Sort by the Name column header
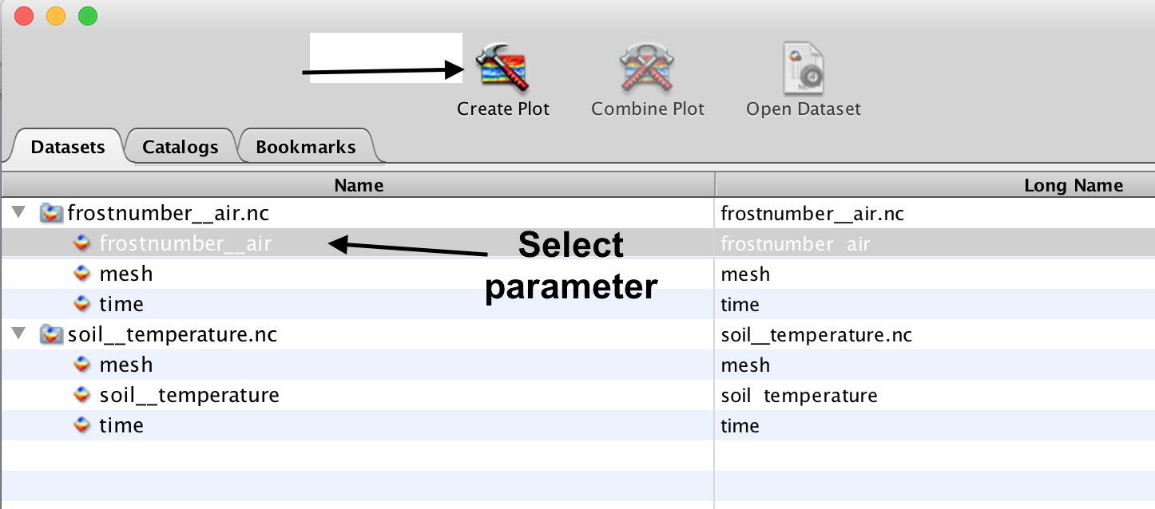 point(359,185)
